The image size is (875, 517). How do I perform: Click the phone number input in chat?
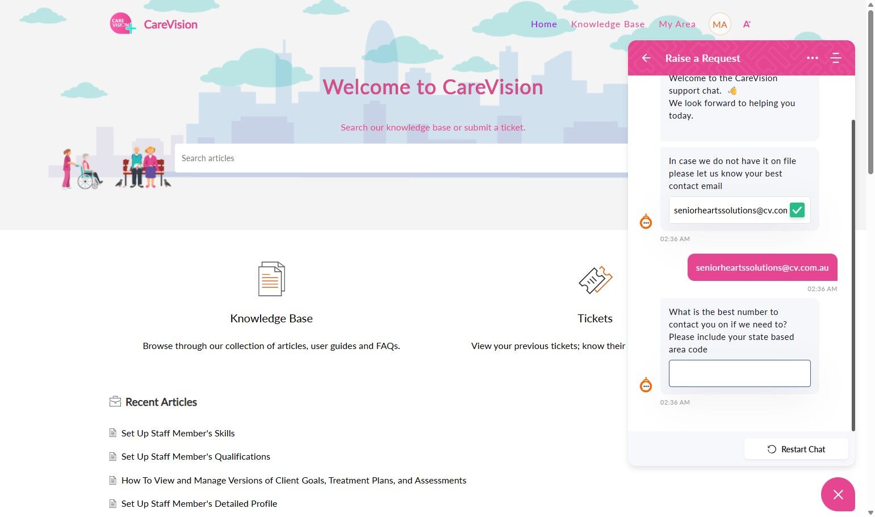739,373
